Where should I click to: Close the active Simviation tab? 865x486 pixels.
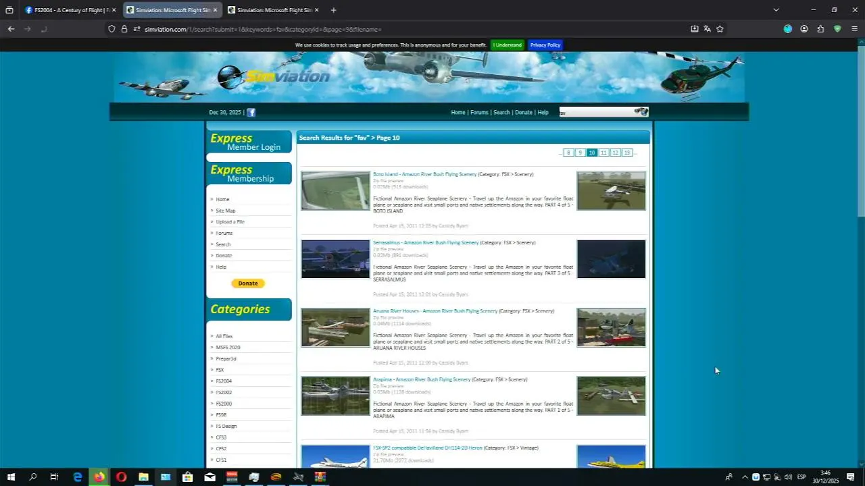(x=215, y=10)
